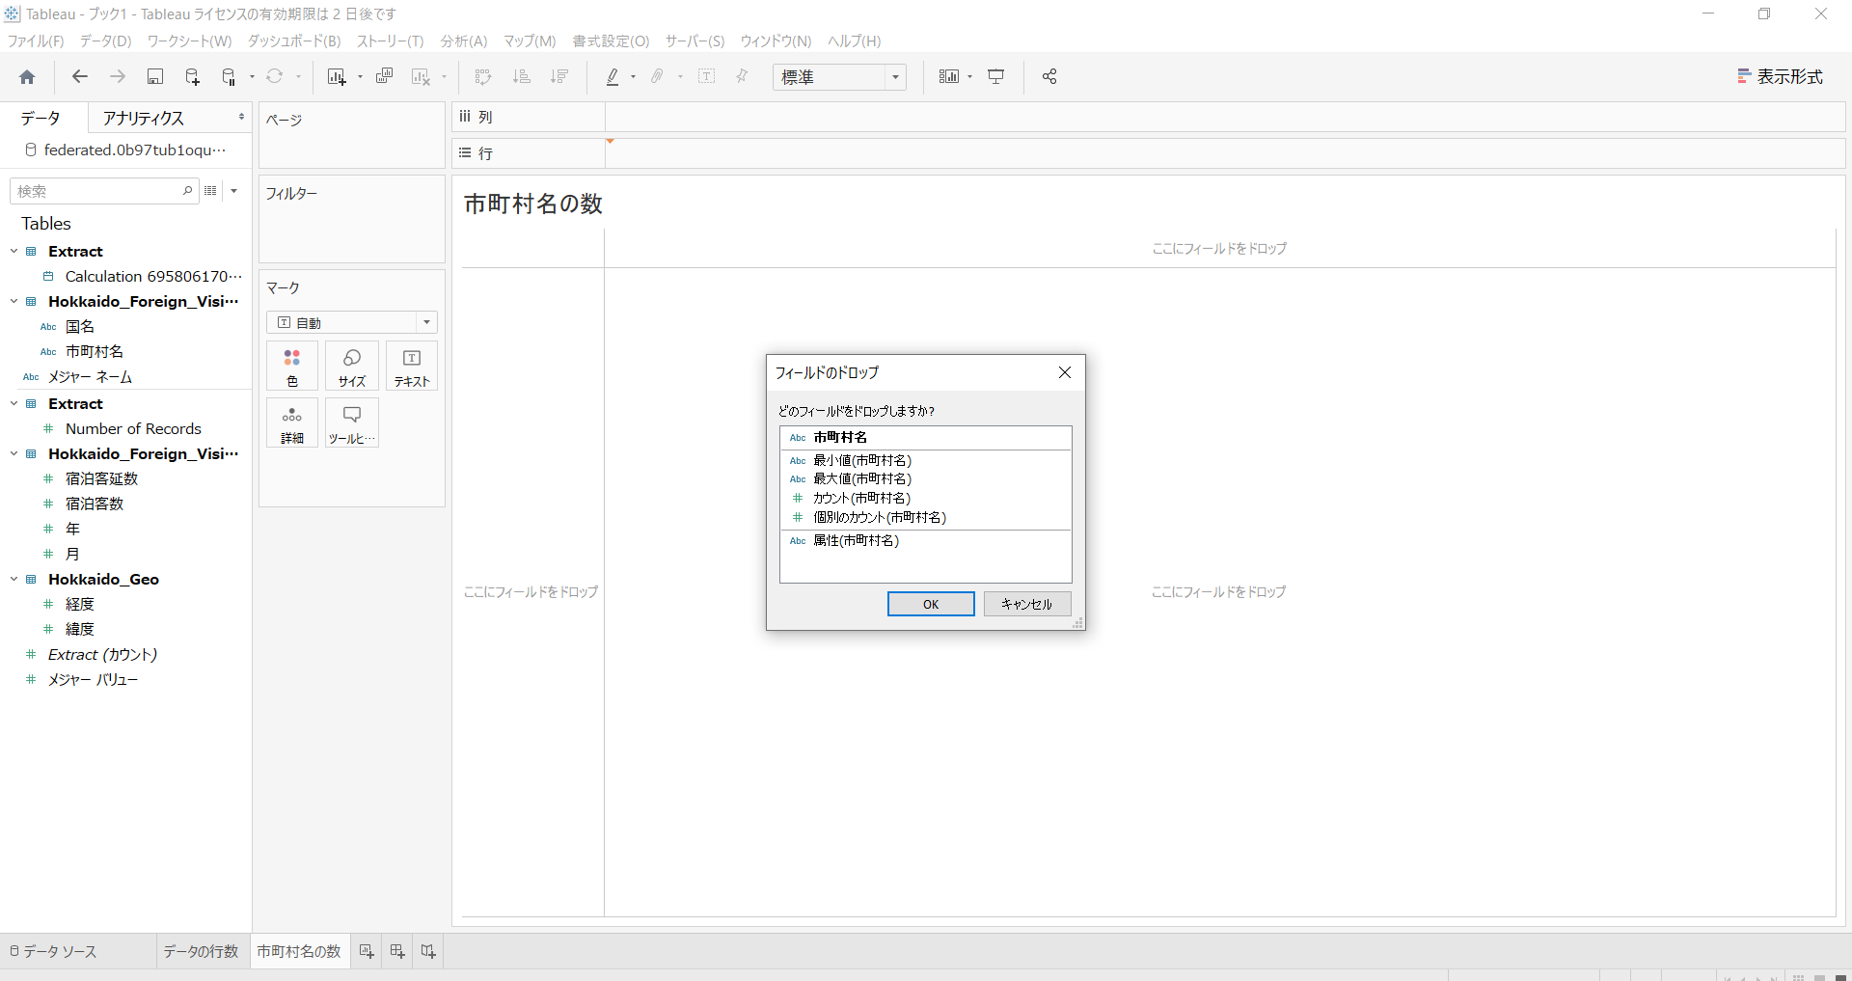The width and height of the screenshot is (1852, 981).
Task: Open ワークシート(W) menu
Action: point(189,41)
